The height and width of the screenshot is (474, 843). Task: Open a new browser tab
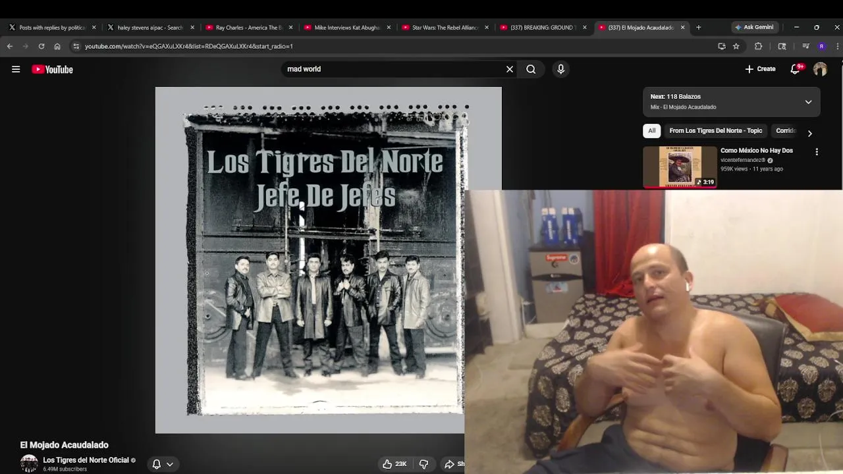coord(699,28)
